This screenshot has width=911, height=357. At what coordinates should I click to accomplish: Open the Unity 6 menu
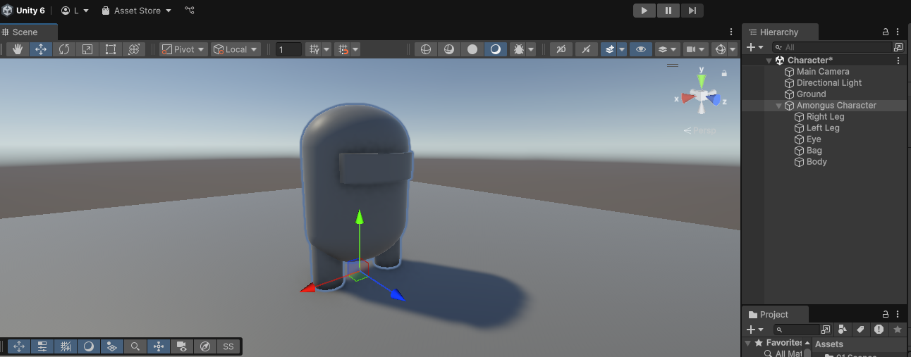click(24, 11)
